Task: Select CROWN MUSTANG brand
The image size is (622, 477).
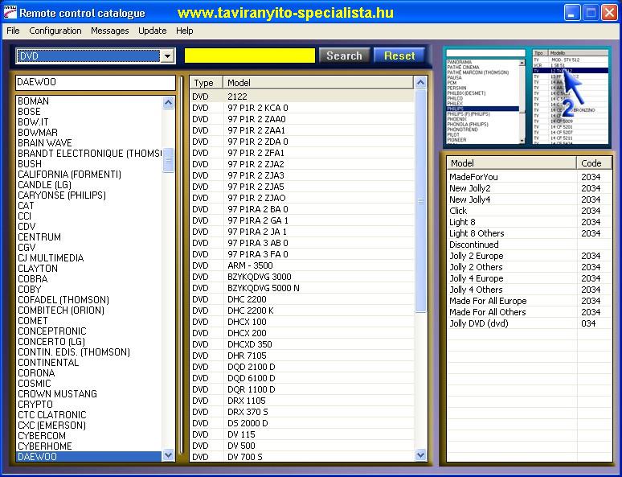Action: click(x=89, y=393)
